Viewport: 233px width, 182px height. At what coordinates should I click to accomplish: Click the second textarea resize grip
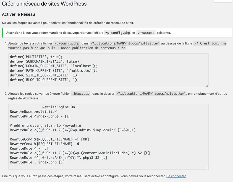207,168
